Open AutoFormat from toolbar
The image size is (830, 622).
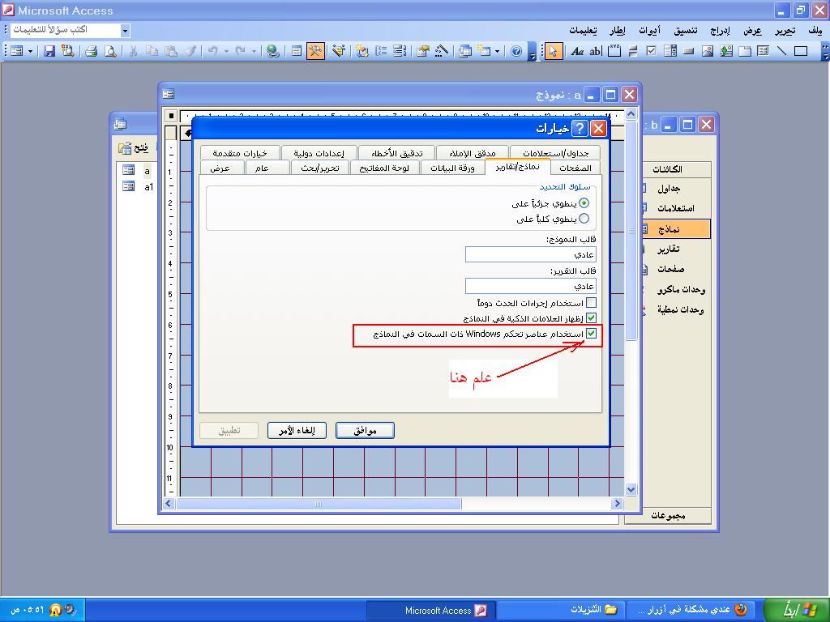338,51
